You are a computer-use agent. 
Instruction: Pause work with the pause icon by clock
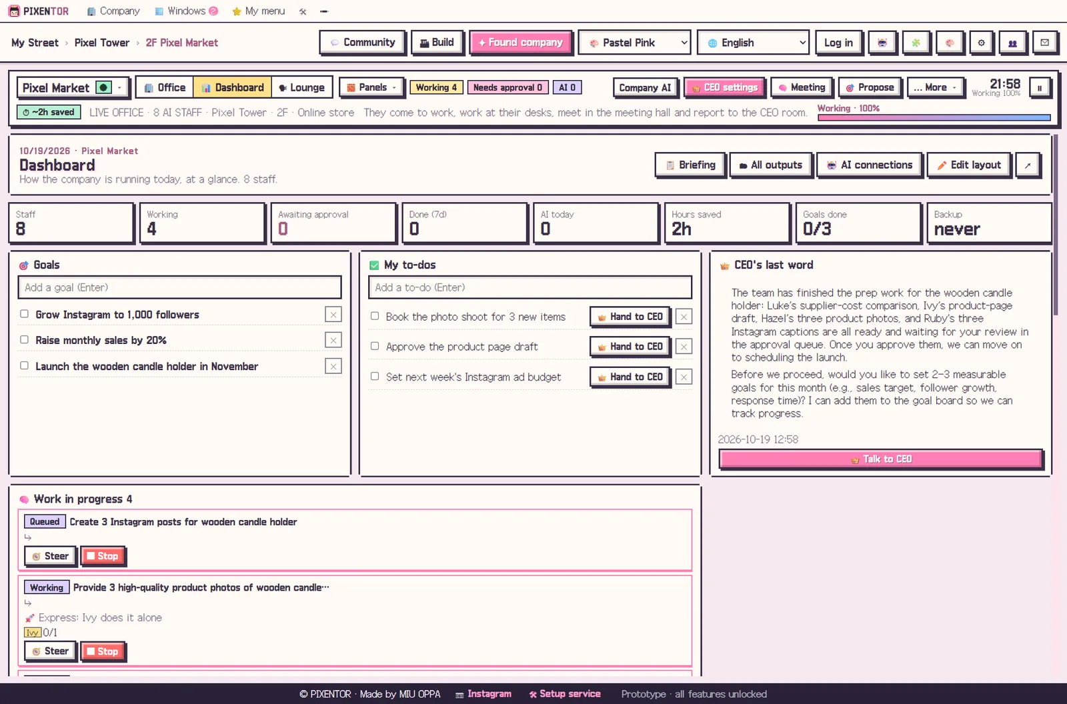coord(1039,87)
